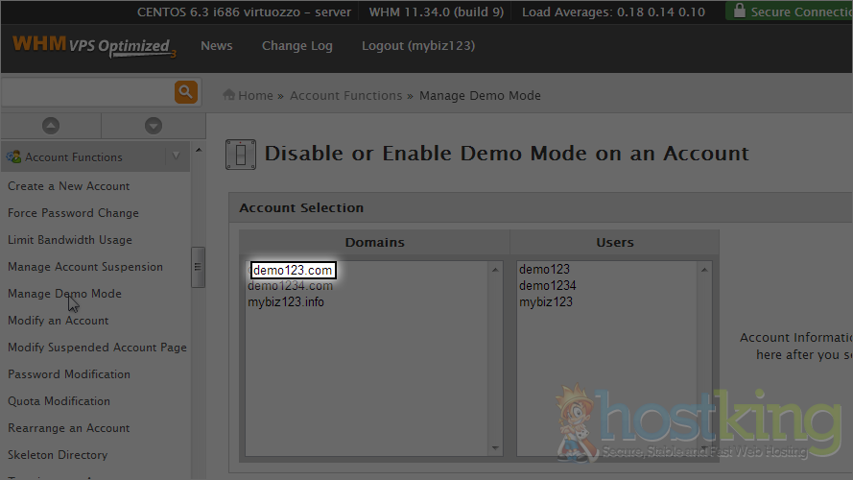Select demo1234 in the Users list
853x480 pixels.
coord(546,286)
